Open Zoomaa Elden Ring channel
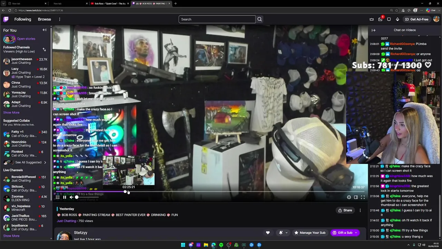This screenshot has width=442, height=249. [25, 198]
